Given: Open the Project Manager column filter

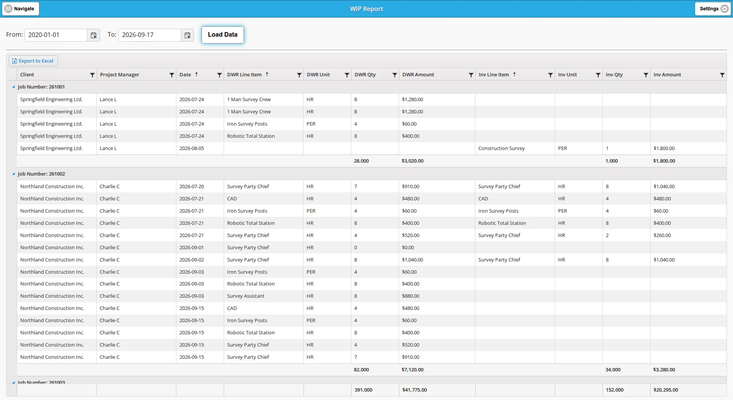Looking at the screenshot, I should point(172,75).
